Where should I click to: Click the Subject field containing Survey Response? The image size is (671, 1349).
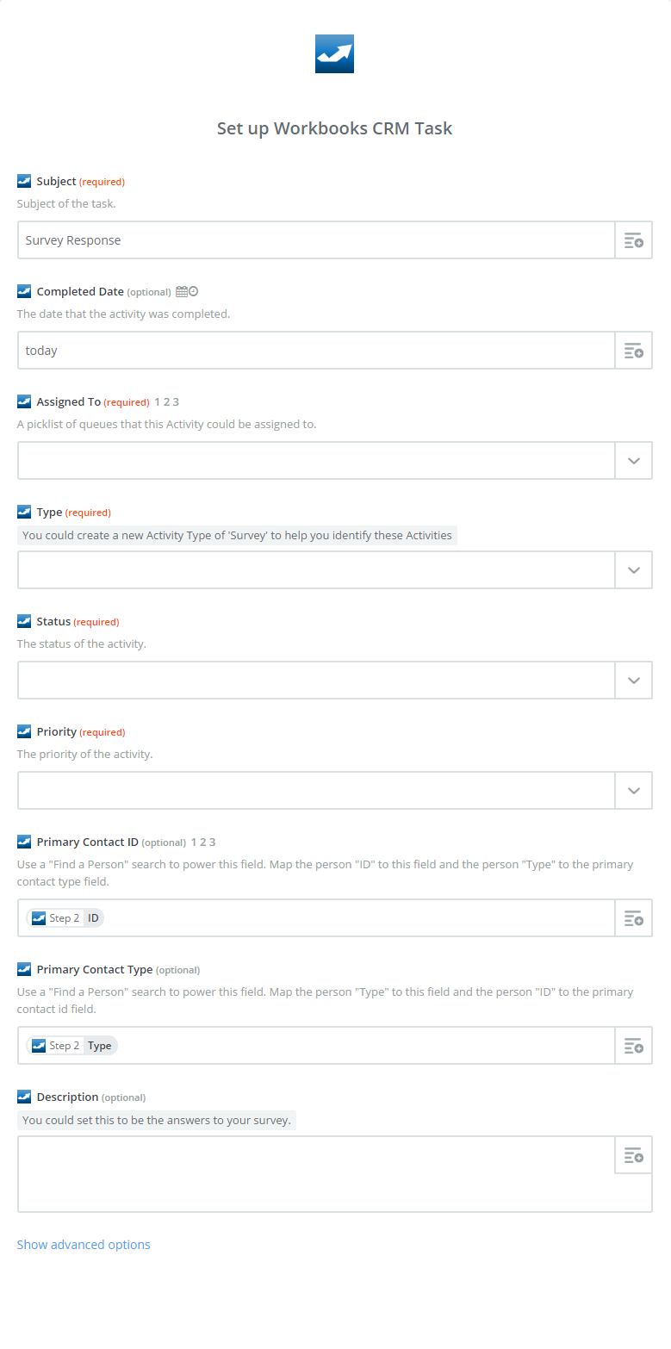point(316,240)
